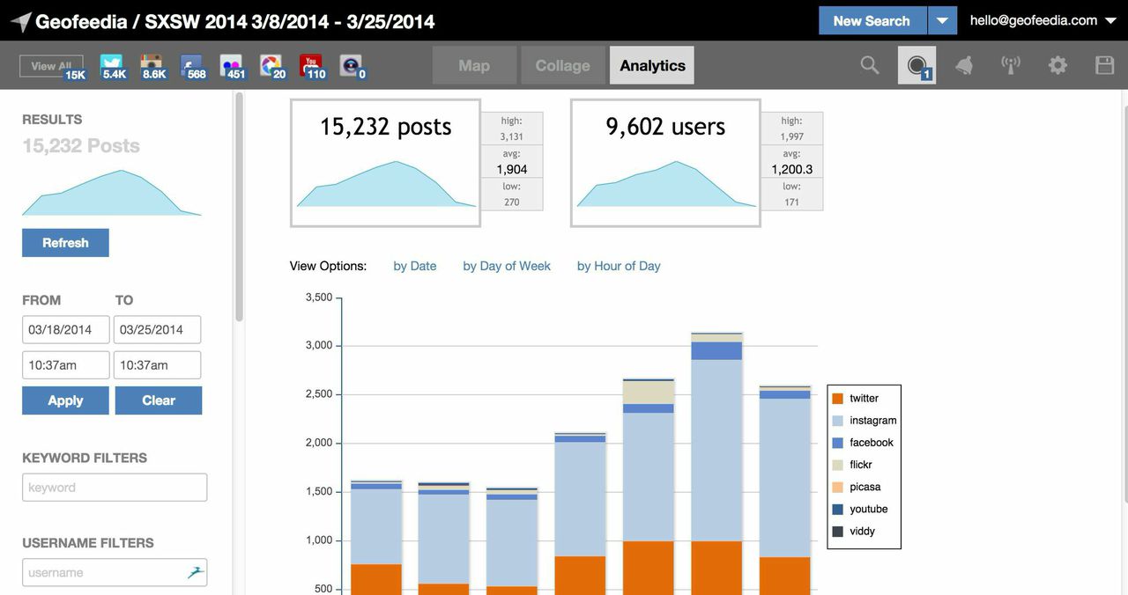Click the youtube dark blue legend swatch
1128x595 pixels.
click(x=838, y=509)
